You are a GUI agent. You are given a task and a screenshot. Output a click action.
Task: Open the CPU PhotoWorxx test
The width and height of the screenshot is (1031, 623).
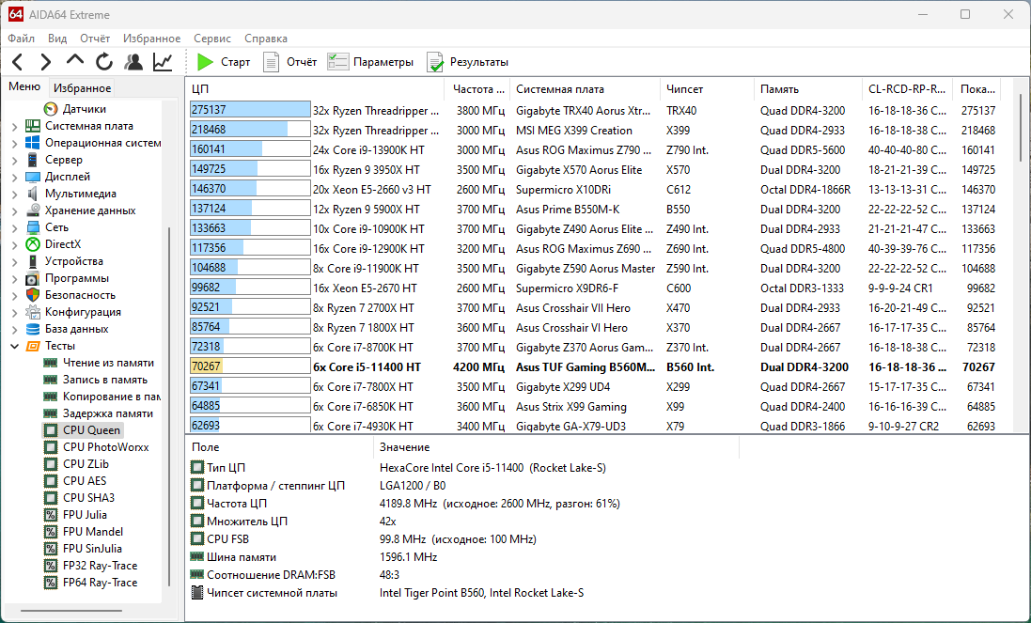point(105,447)
